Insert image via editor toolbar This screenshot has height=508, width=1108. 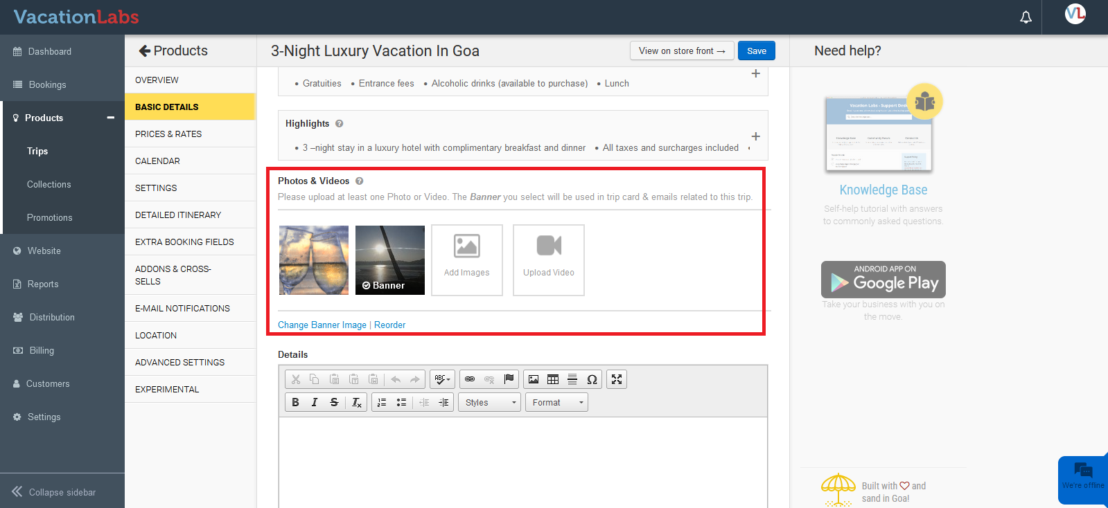(x=534, y=379)
